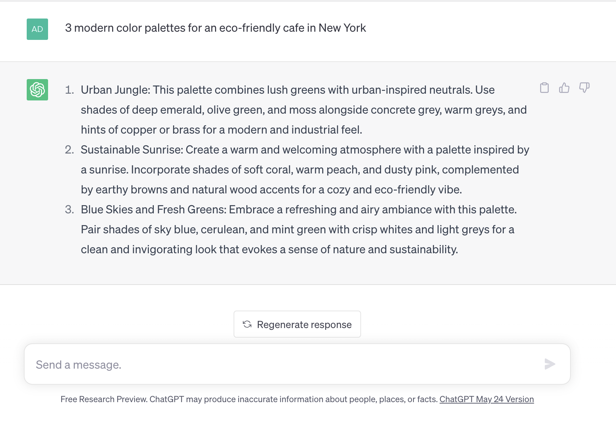Open the ChatGPT May 24 Version link
Image resolution: width=616 pixels, height=421 pixels.
tap(486, 399)
